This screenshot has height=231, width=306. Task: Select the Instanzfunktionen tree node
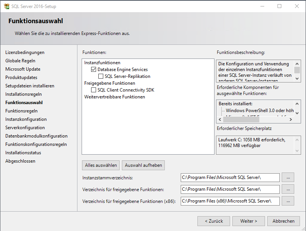(x=102, y=63)
